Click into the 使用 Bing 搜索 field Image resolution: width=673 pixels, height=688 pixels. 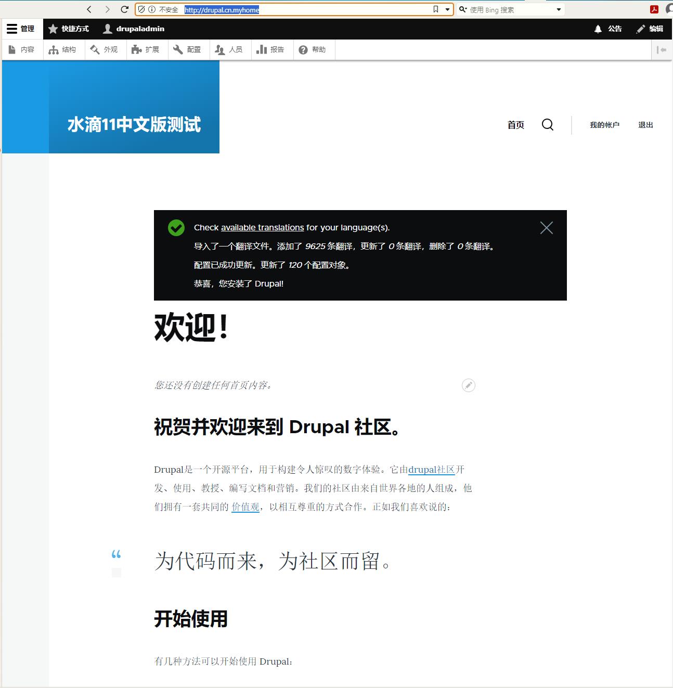[511, 9]
